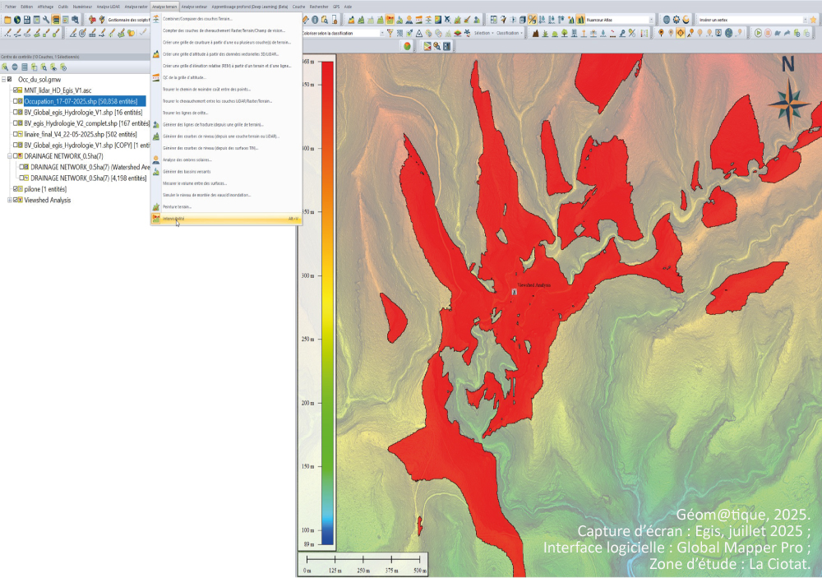822x578 pixels.
Task: Expand the Viewshed Analysis tree node
Action: click(x=9, y=200)
